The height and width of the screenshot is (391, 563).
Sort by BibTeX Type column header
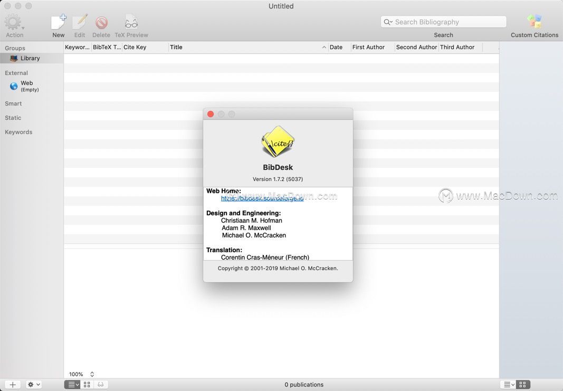(107, 47)
